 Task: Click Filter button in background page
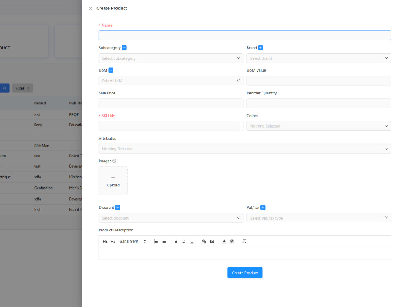click(22, 88)
